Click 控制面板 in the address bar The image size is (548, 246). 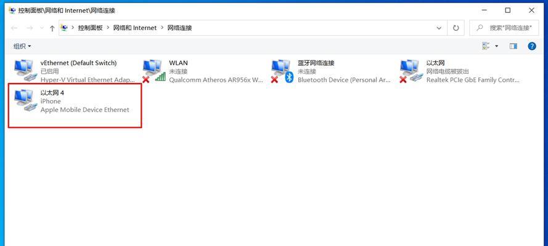90,28
